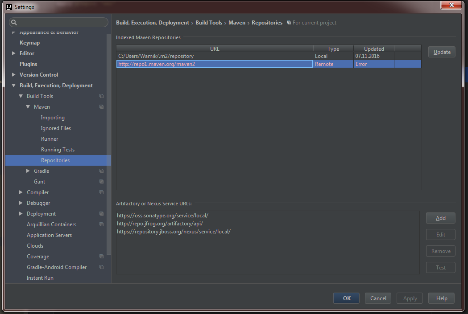Confirm with the OK button
468x314 pixels.
(347, 298)
